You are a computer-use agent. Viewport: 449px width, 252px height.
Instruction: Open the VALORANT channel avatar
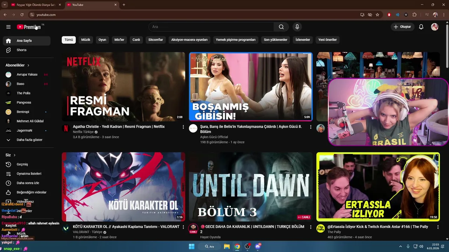click(x=66, y=229)
